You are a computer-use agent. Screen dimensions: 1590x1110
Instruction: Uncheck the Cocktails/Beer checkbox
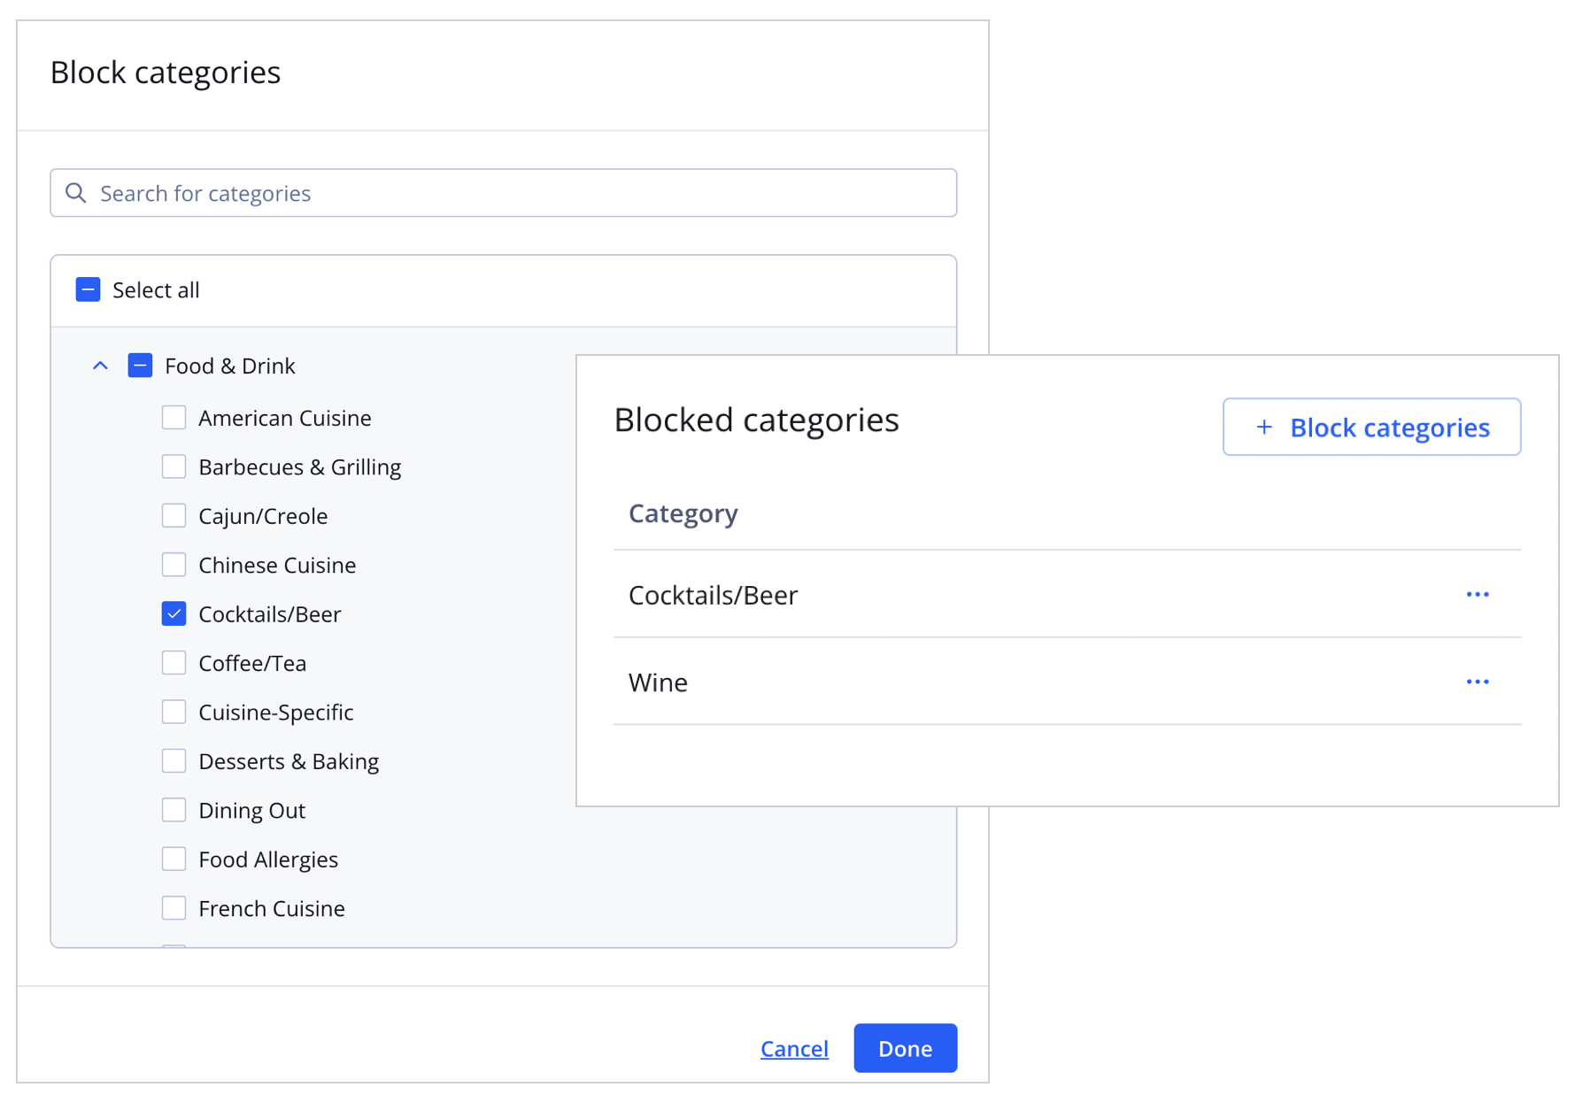pyautogui.click(x=174, y=613)
